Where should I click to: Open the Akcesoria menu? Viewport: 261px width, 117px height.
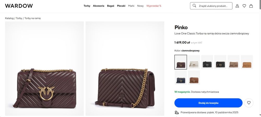(99, 6)
